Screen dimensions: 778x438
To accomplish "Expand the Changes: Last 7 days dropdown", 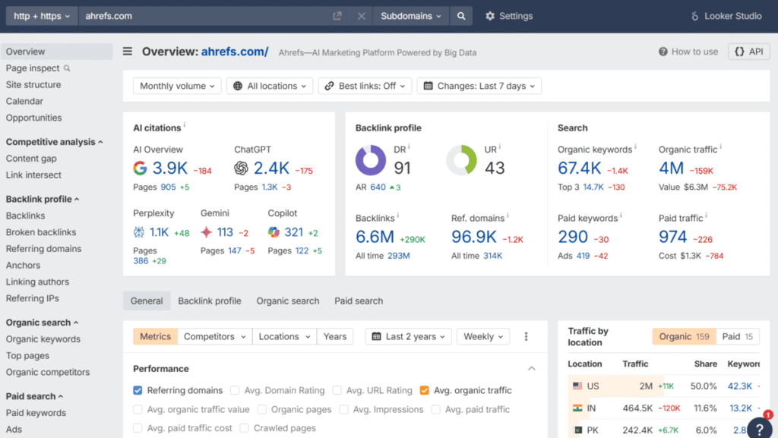I will (x=479, y=86).
